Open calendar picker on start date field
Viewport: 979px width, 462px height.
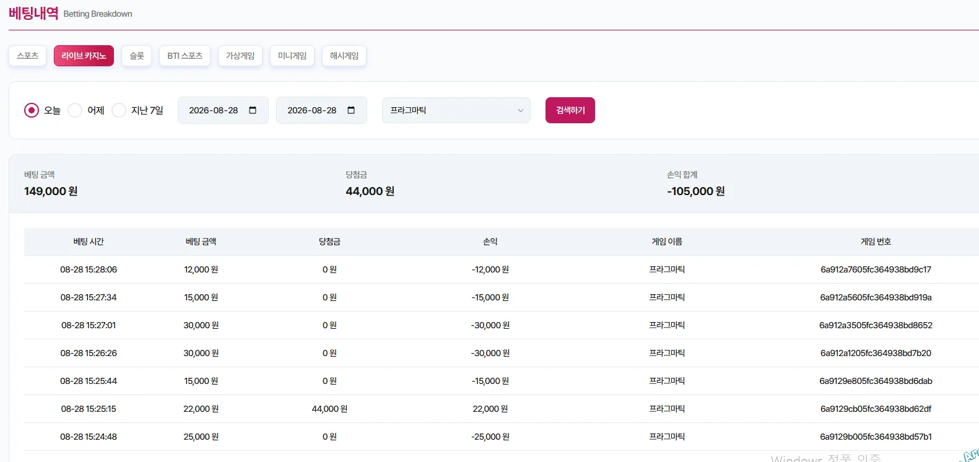[x=253, y=110]
